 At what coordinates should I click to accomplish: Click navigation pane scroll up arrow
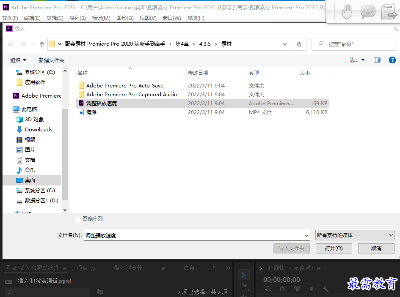[65, 71]
